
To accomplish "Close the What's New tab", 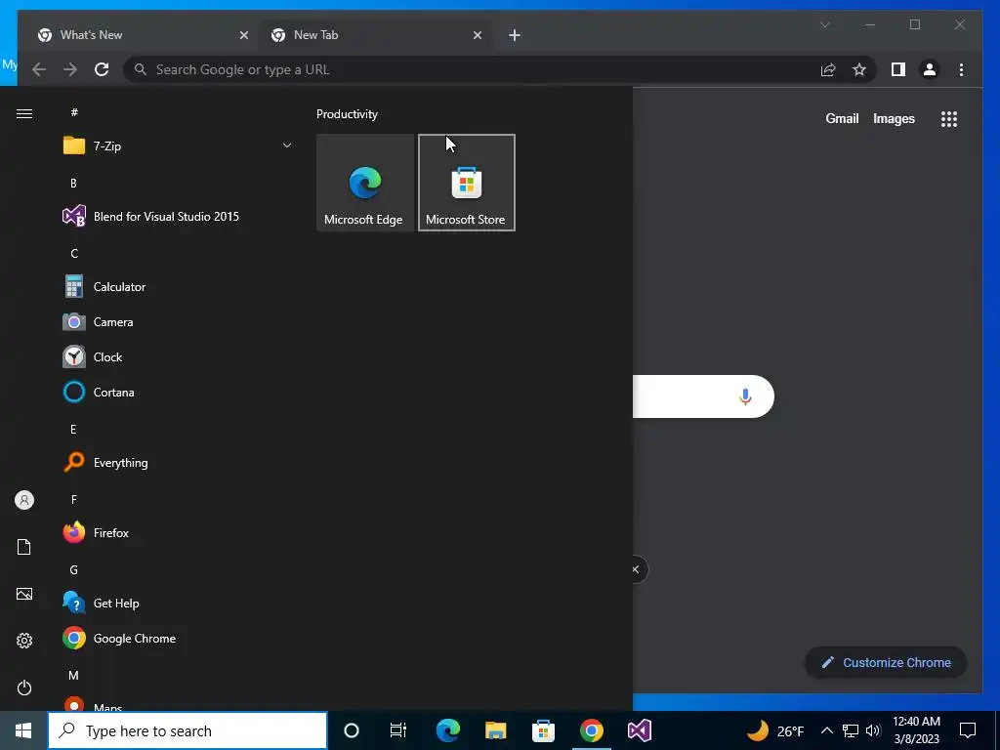I will (243, 35).
